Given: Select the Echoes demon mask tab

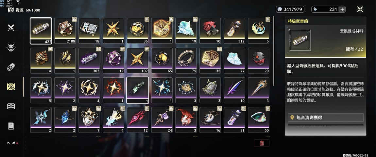Looking at the screenshot, I should point(11,47).
